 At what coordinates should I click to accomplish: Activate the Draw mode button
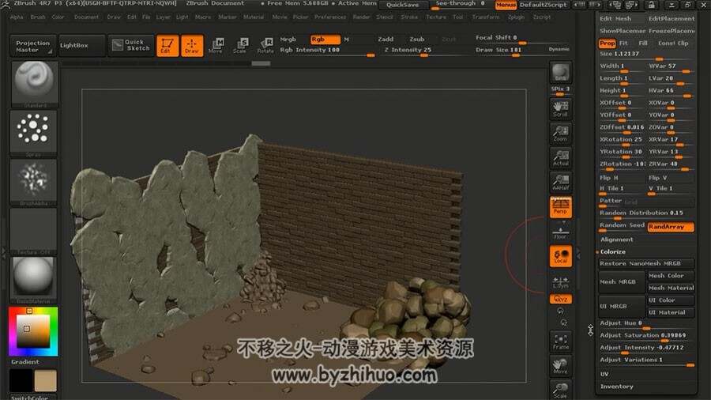192,45
